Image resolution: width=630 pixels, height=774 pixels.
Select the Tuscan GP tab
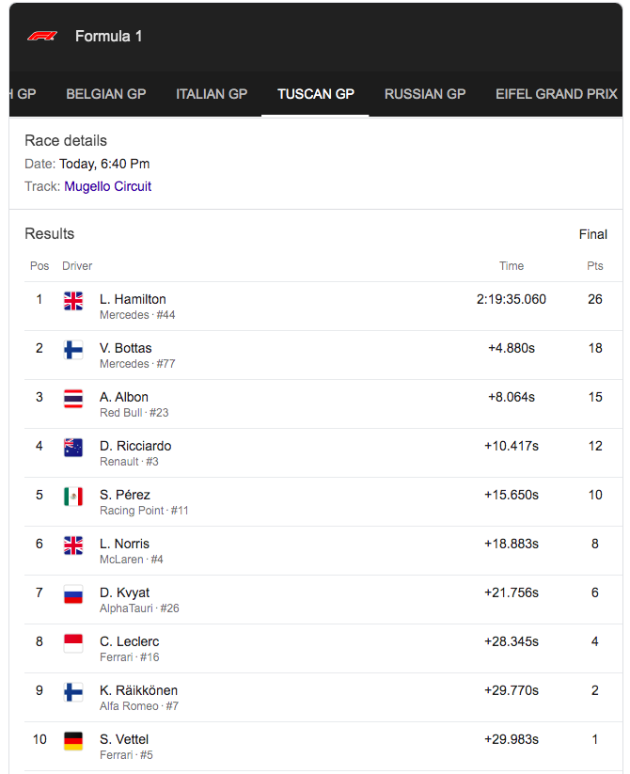point(315,94)
